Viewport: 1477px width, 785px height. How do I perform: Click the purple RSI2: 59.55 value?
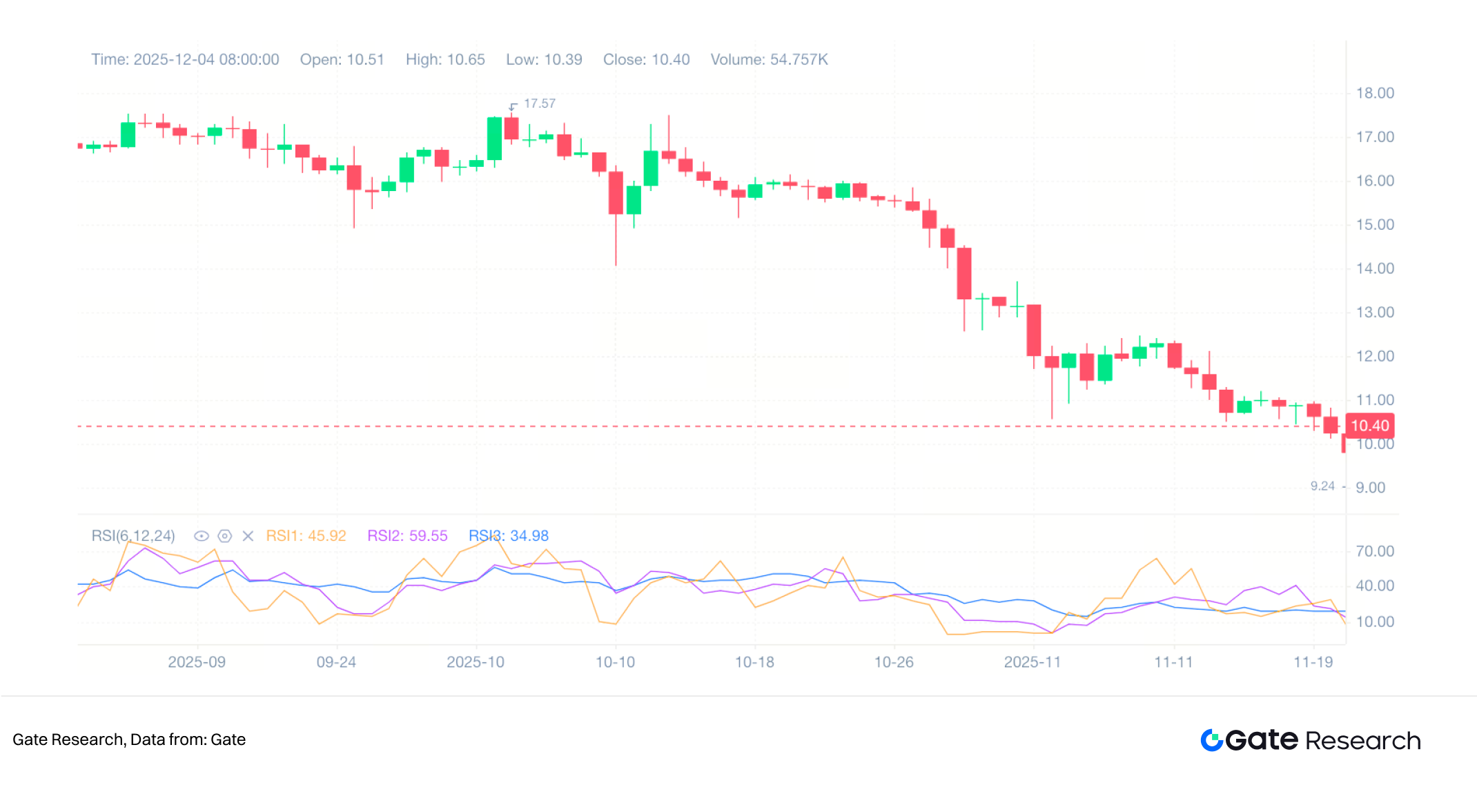(x=407, y=536)
